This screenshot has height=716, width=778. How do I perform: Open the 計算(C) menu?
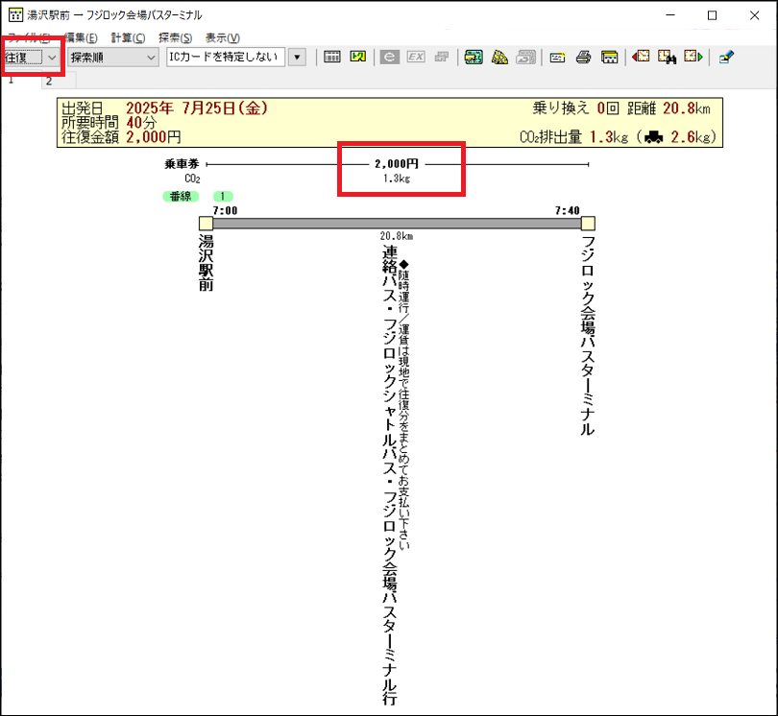click(128, 37)
